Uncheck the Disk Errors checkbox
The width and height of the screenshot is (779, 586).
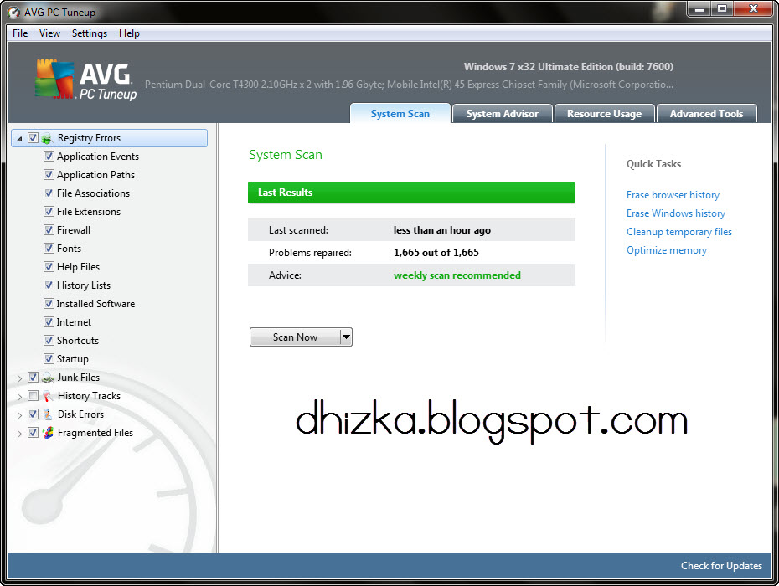(33, 414)
